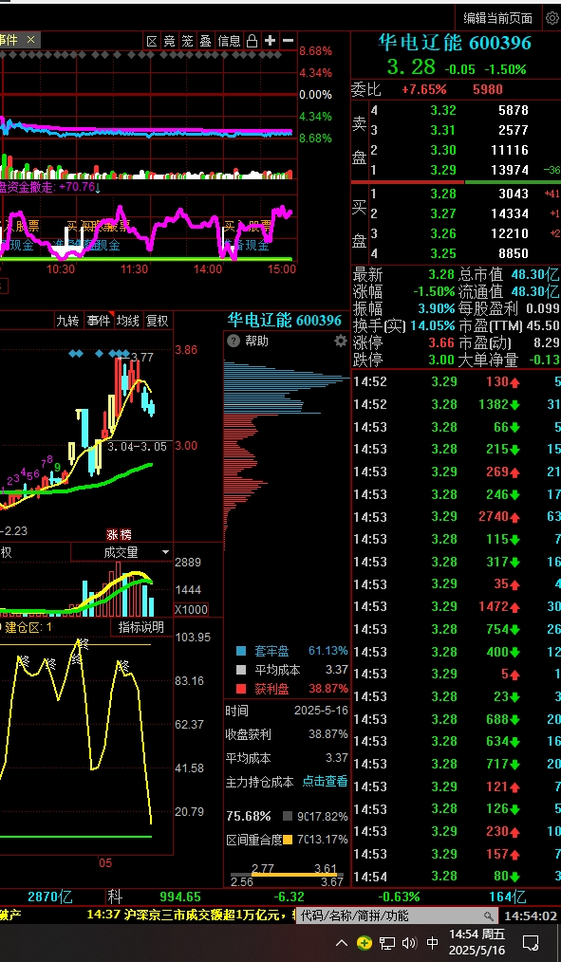The width and height of the screenshot is (561, 962).
Task: Click the 换手(实) 14.05% value
Action: [x=433, y=325]
